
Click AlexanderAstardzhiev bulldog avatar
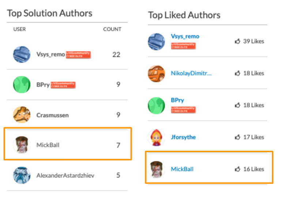(22, 175)
